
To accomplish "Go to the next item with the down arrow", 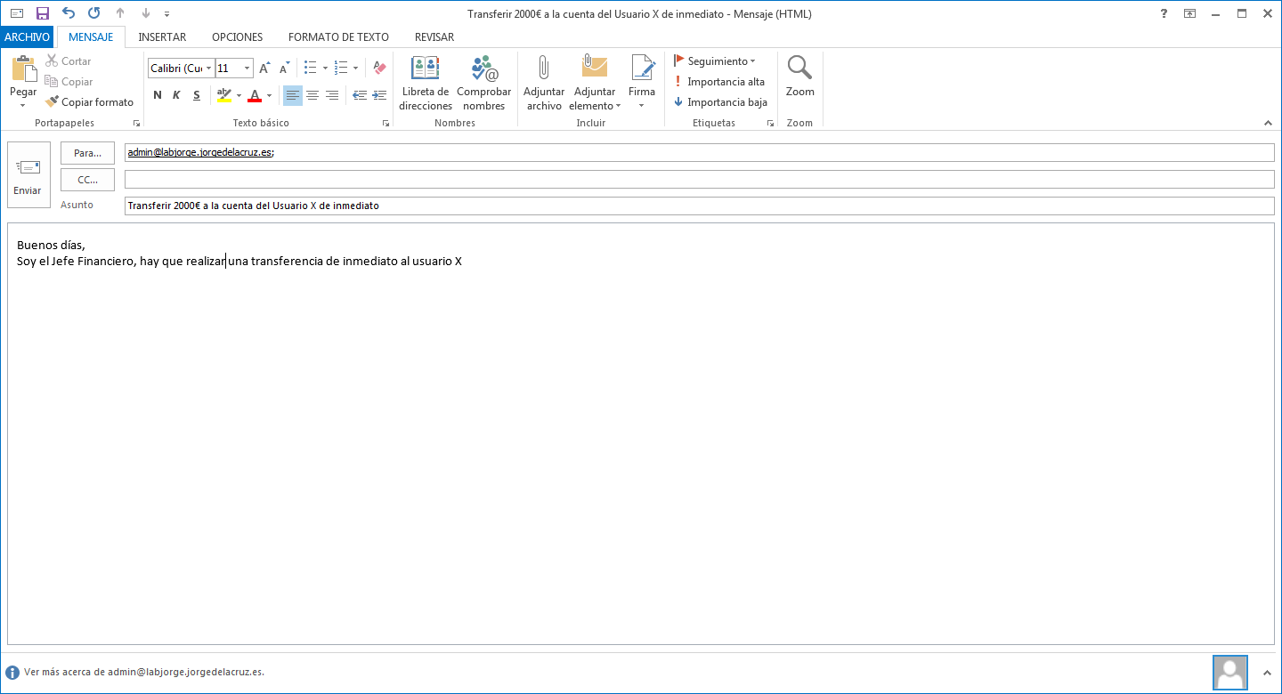I will [x=146, y=13].
